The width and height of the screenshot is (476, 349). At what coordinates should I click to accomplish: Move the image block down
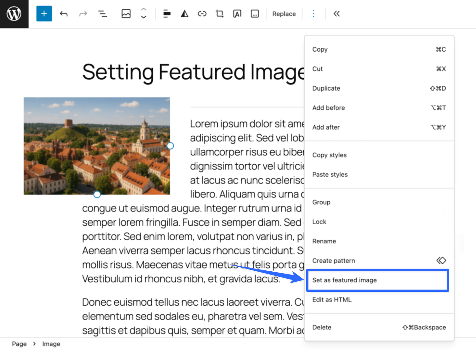tap(144, 18)
